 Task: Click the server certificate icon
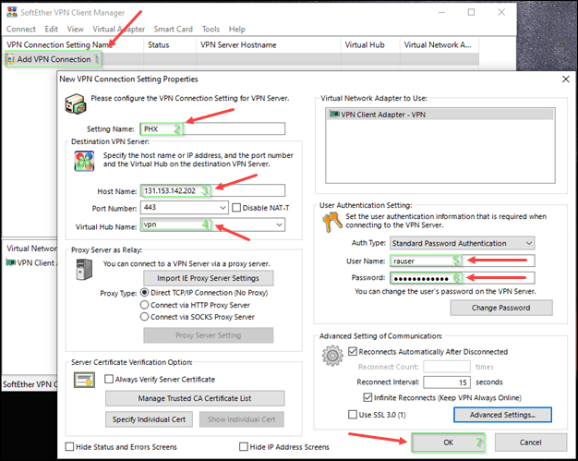pyautogui.click(x=84, y=380)
